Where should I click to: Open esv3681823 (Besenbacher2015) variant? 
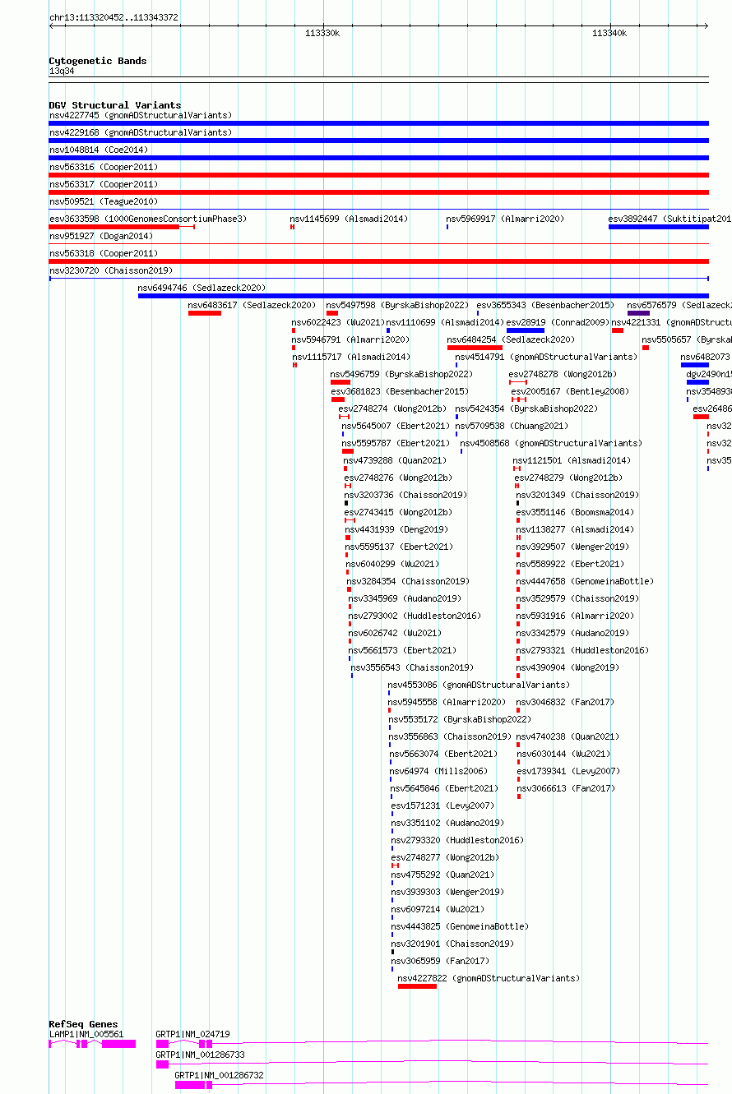click(x=400, y=391)
